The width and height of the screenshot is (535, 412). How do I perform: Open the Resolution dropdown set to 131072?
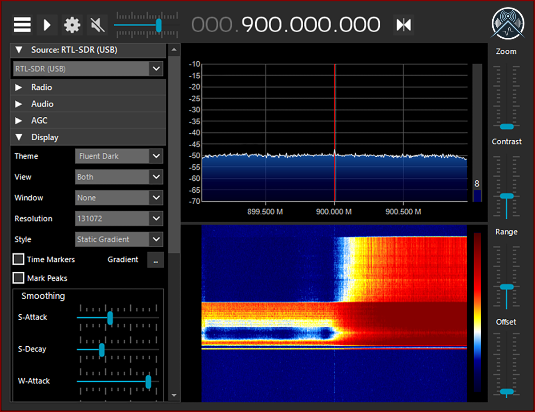click(x=119, y=218)
